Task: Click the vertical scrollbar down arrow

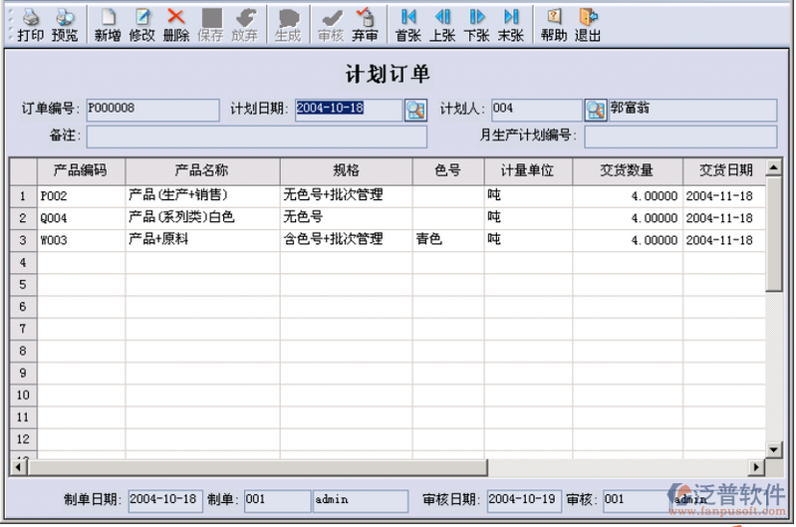Action: click(x=773, y=449)
